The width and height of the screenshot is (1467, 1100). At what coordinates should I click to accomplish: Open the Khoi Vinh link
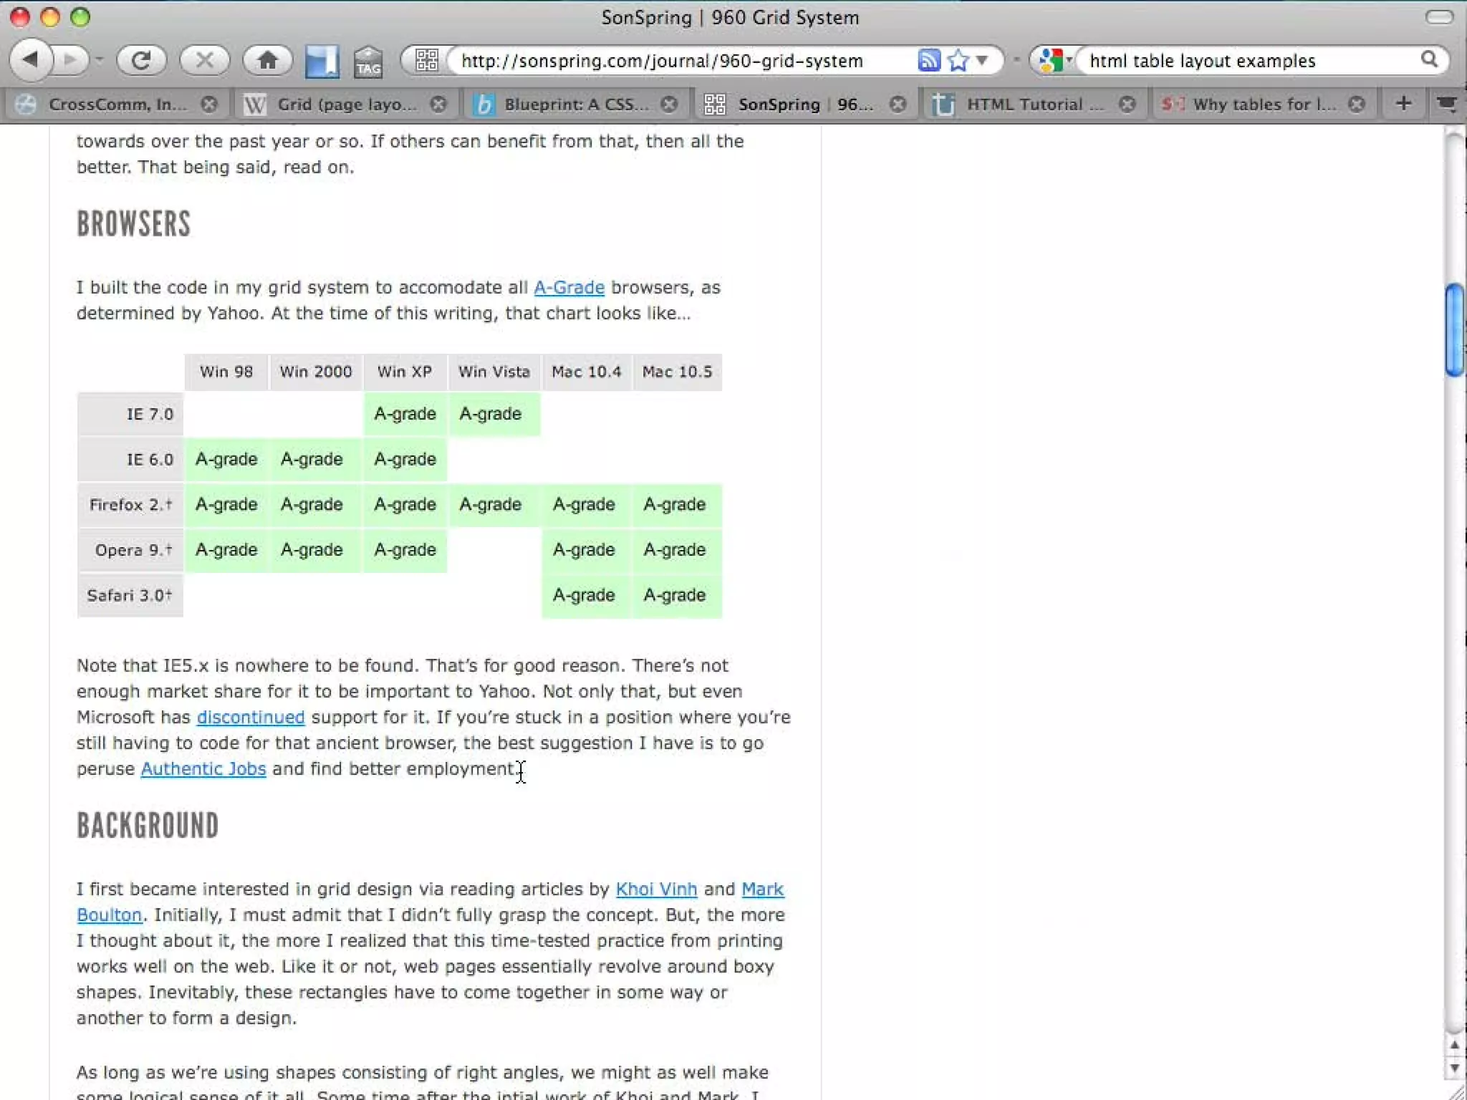[x=656, y=889]
